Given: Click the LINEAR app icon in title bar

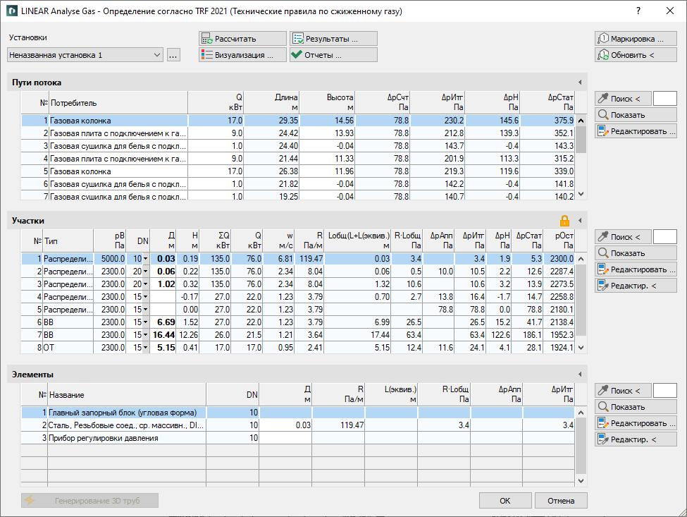Looking at the screenshot, I should [12, 11].
